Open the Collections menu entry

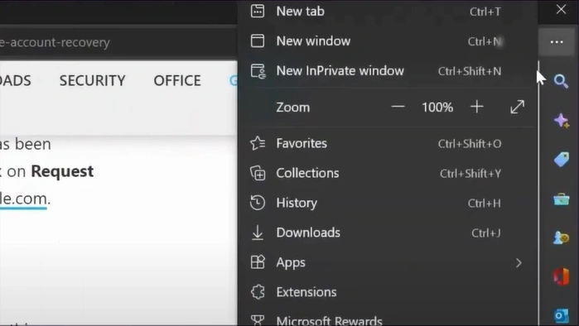[x=388, y=173]
